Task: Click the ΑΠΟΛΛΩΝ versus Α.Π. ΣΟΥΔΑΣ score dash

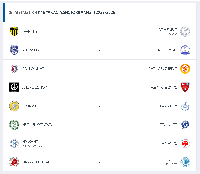Action: [x=100, y=50]
